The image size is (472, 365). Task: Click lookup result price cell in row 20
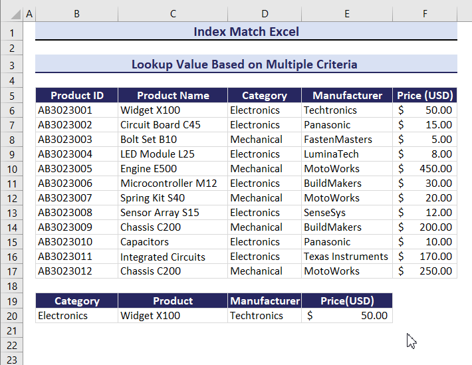pyautogui.click(x=347, y=316)
